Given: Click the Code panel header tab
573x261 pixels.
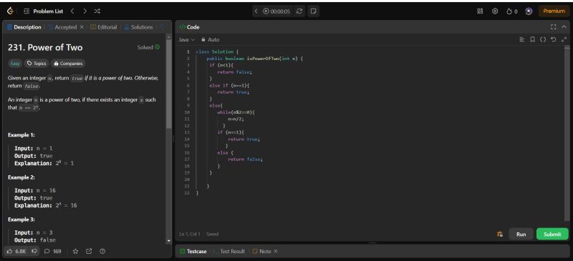Looking at the screenshot, I should coord(189,27).
